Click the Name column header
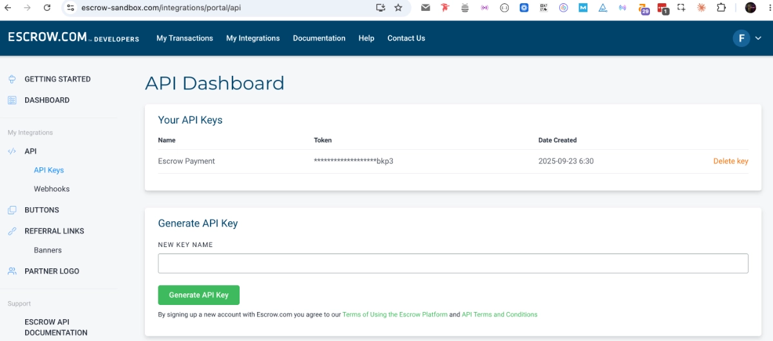The height and width of the screenshot is (341, 773). (167, 140)
